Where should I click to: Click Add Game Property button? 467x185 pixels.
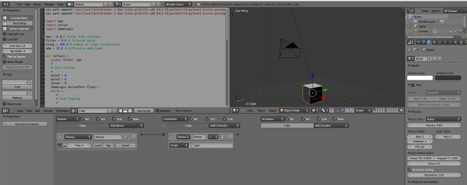(x=25, y=124)
